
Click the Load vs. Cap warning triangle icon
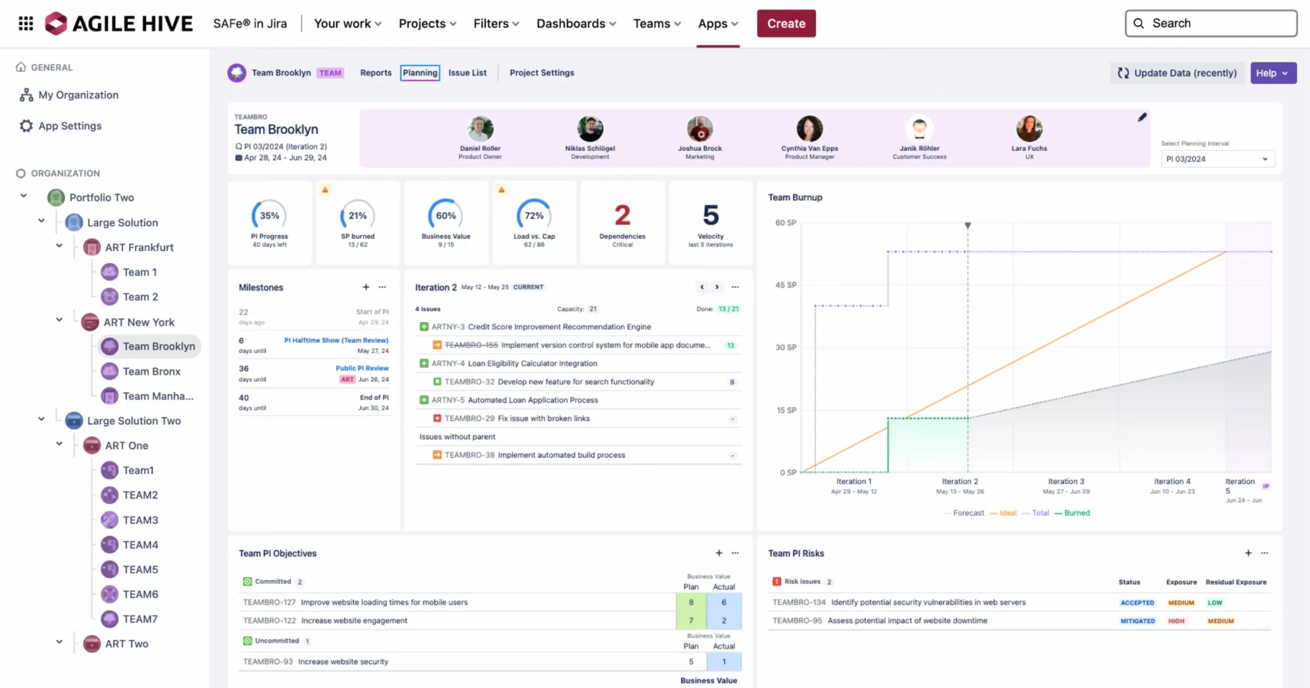(x=501, y=190)
